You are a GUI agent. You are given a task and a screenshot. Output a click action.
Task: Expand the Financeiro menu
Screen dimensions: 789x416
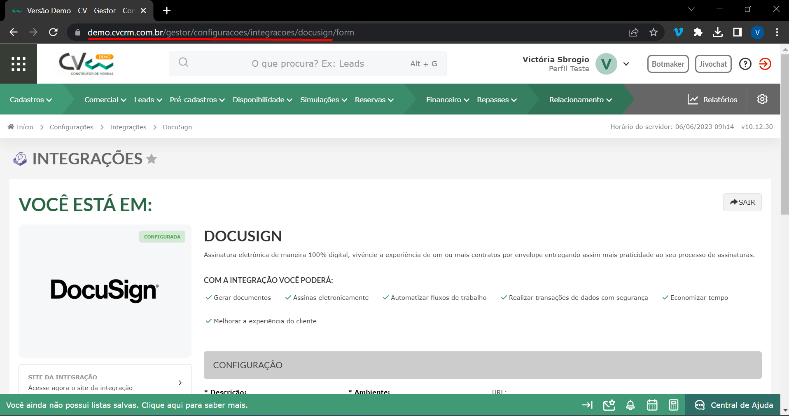tap(448, 100)
